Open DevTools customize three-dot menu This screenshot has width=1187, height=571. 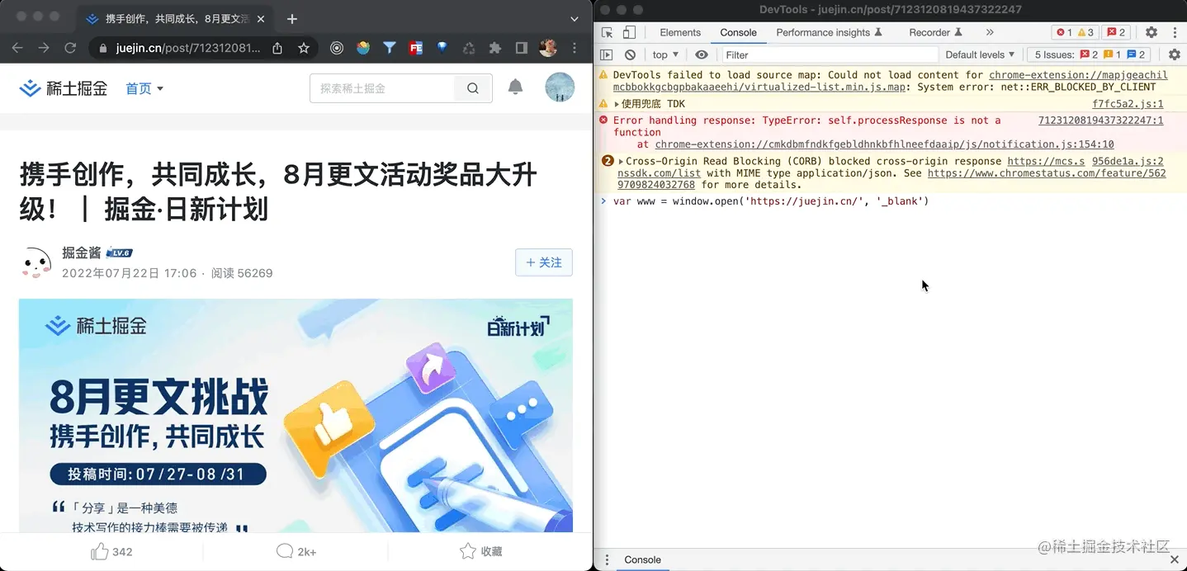1175,32
